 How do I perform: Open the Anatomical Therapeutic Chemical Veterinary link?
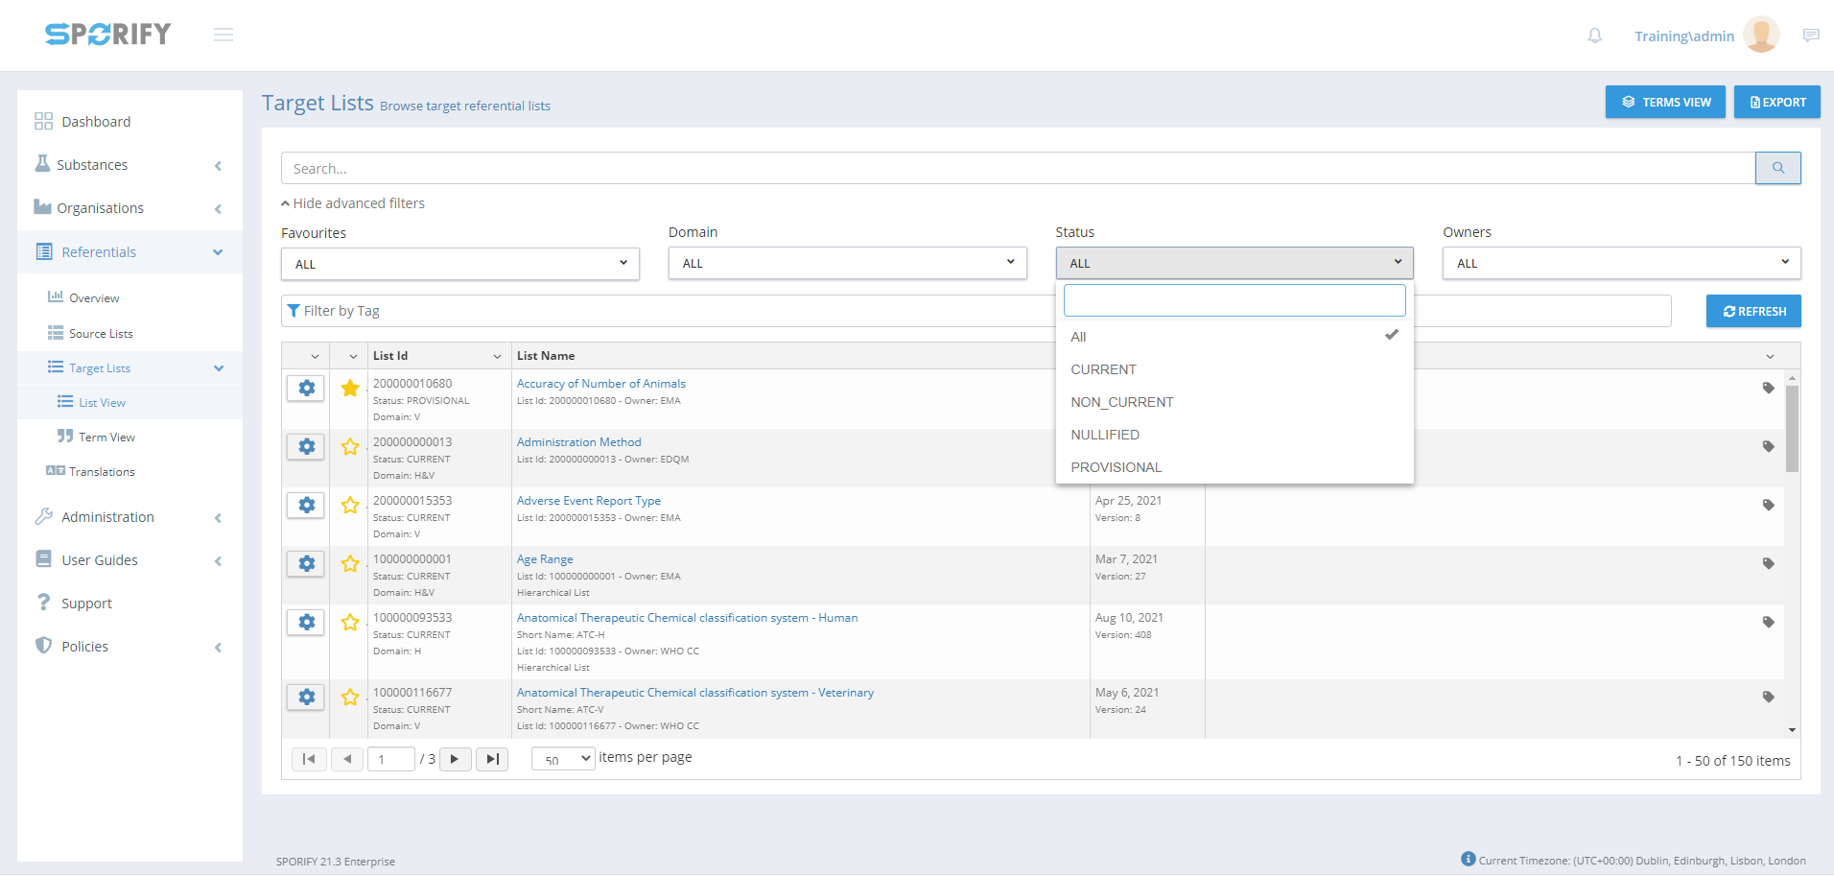[x=694, y=693]
